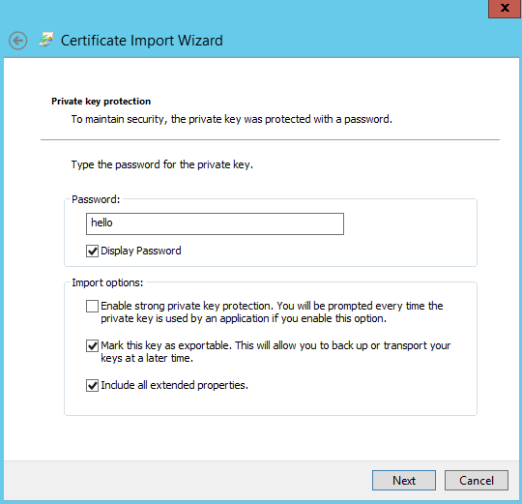Click the 'Display Password' label text
The width and height of the screenshot is (522, 504).
(x=141, y=251)
